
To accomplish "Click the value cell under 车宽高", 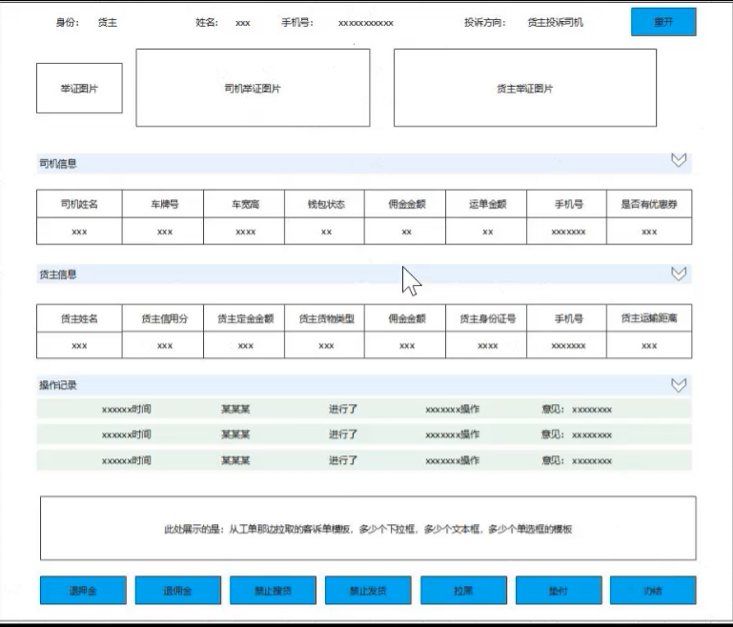I will pyautogui.click(x=244, y=231).
